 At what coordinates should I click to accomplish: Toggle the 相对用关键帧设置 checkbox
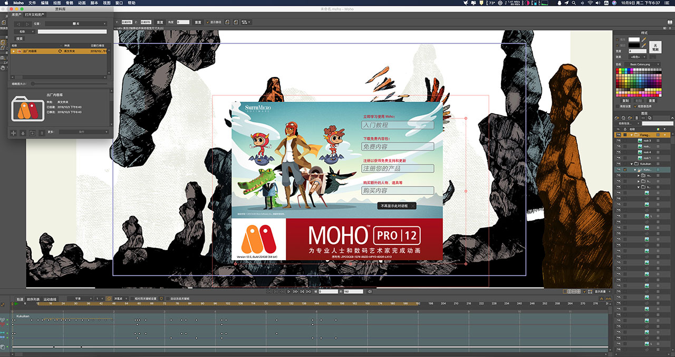(x=132, y=299)
